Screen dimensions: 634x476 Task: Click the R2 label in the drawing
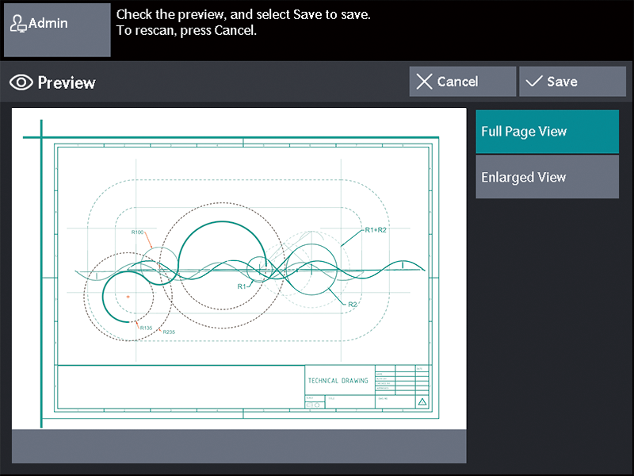[353, 304]
